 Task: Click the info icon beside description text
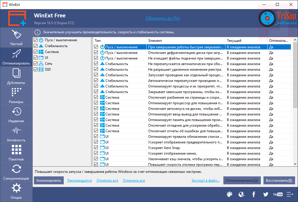point(37,32)
